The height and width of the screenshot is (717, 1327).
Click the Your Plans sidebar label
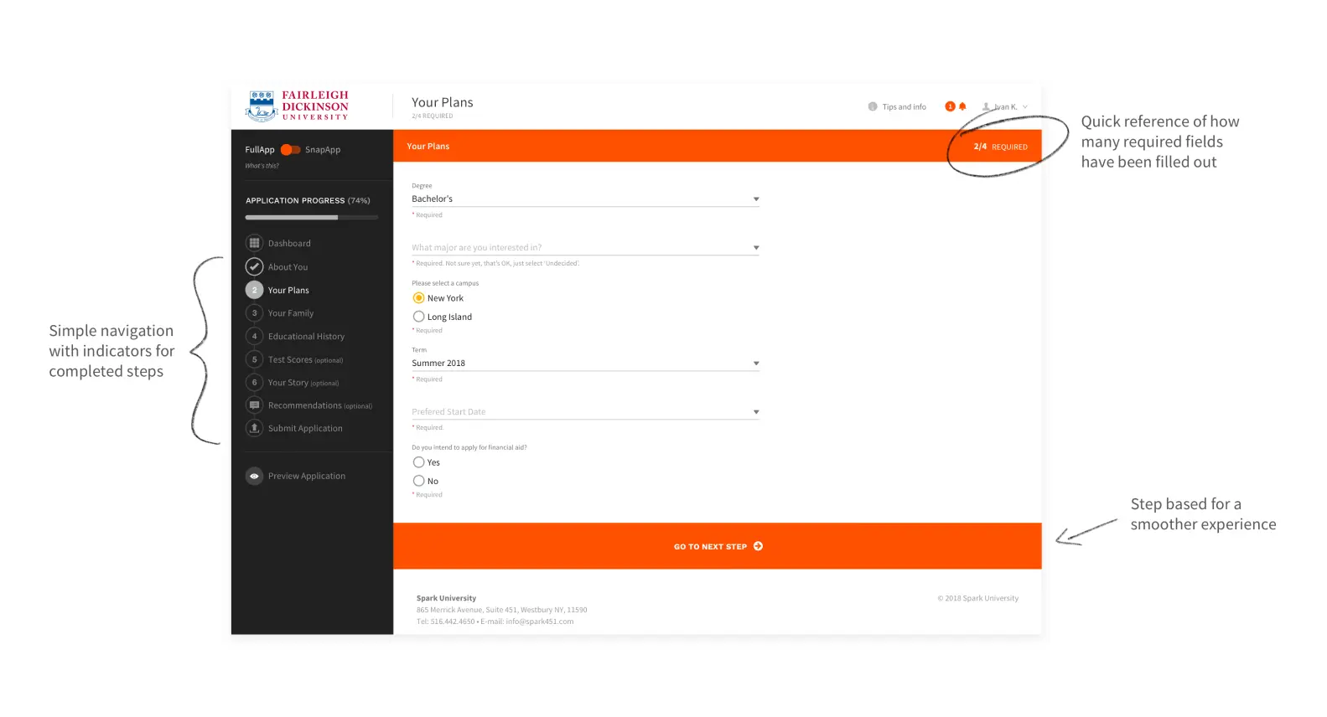click(288, 291)
